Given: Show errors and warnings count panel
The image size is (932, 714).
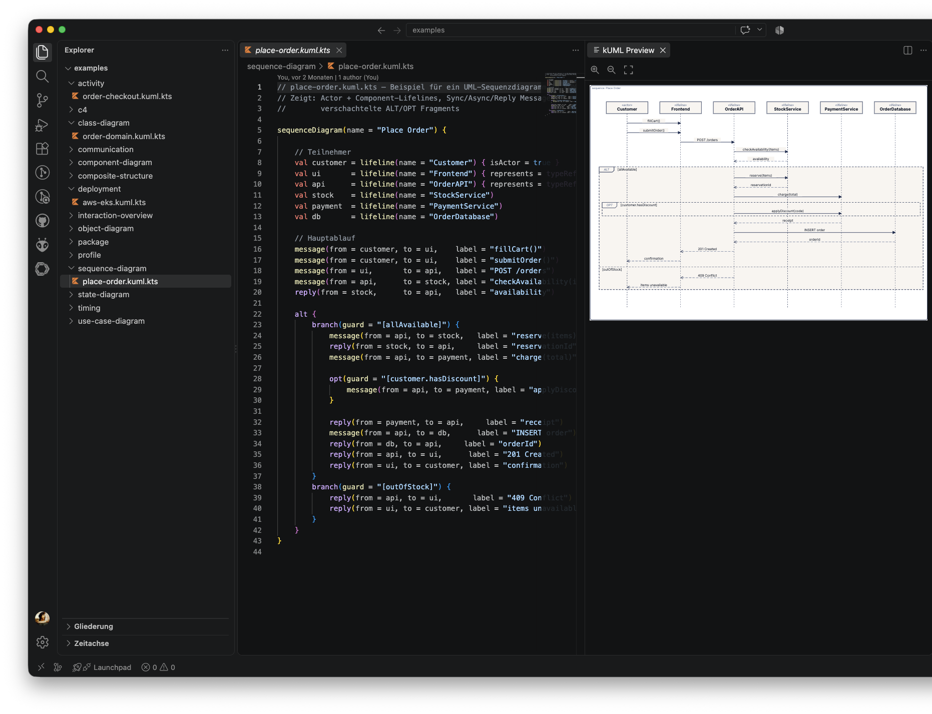Looking at the screenshot, I should pos(158,667).
